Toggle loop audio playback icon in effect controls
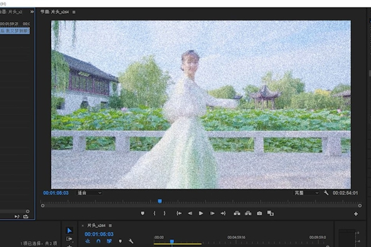The height and width of the screenshot is (247, 371). (17, 216)
